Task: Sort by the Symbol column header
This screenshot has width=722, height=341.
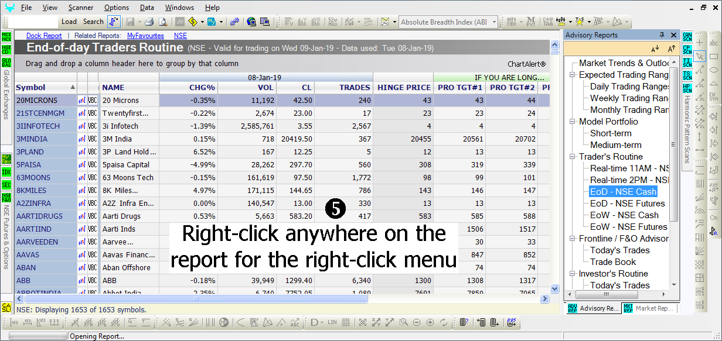Action: (x=45, y=88)
